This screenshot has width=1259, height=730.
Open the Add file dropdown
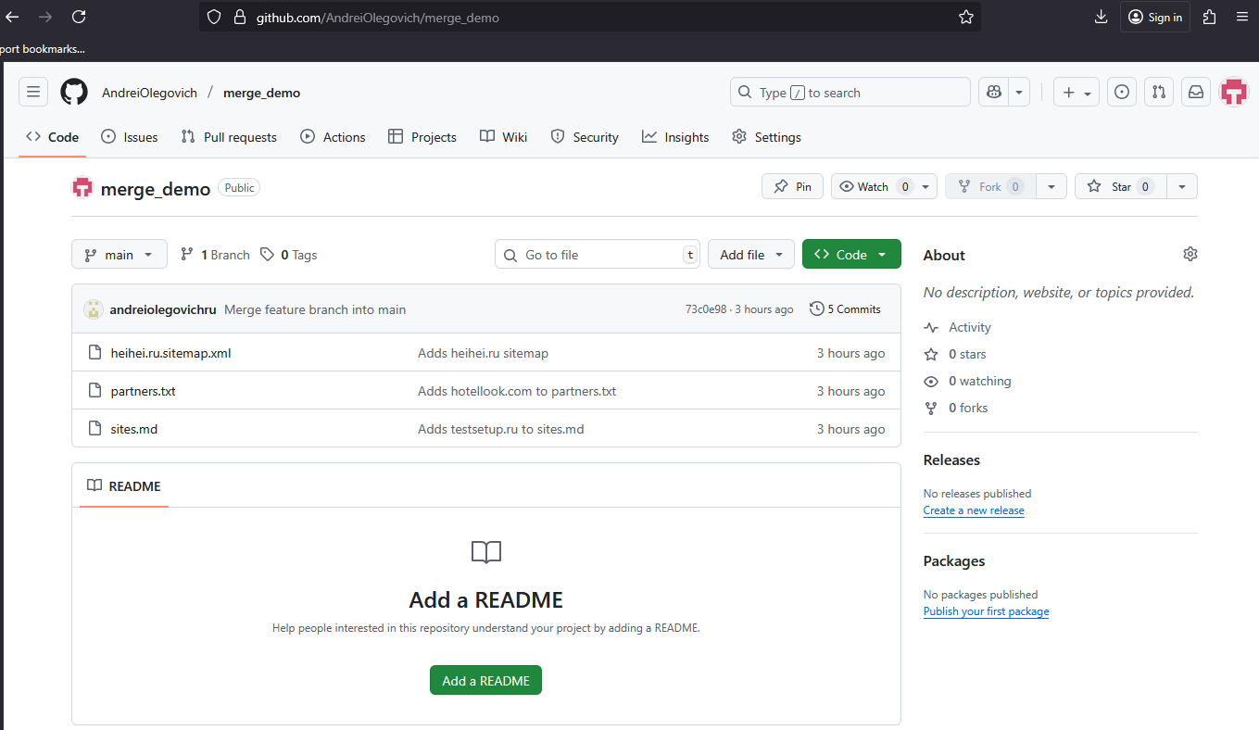point(751,254)
